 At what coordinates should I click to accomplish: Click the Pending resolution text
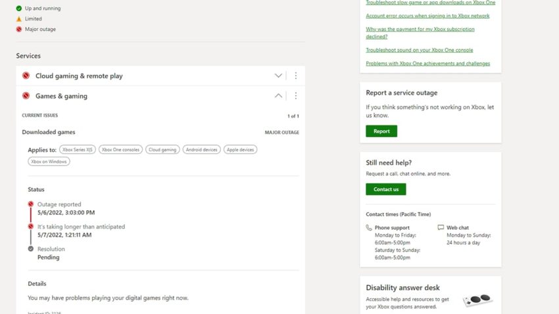pyautogui.click(x=49, y=257)
